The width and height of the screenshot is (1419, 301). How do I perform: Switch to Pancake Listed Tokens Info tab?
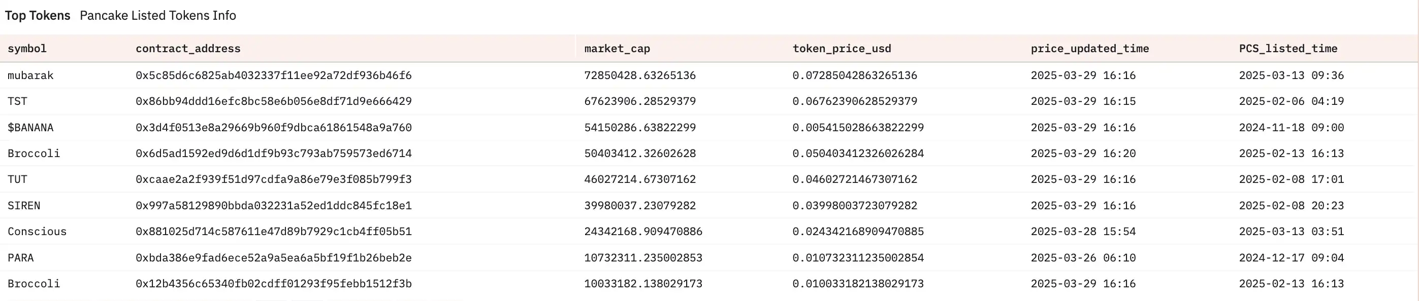(157, 15)
